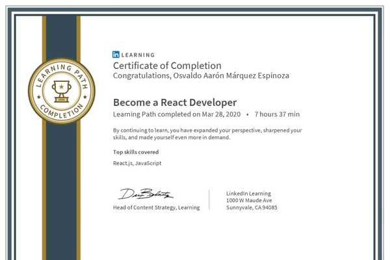Click the 'LEARNING' text beside the logo
This screenshot has width=390, height=260.
(x=138, y=55)
